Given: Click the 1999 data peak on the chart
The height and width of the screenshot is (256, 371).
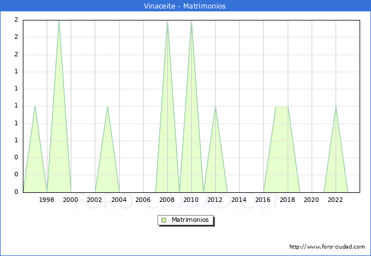Looking at the screenshot, I should click(59, 20).
